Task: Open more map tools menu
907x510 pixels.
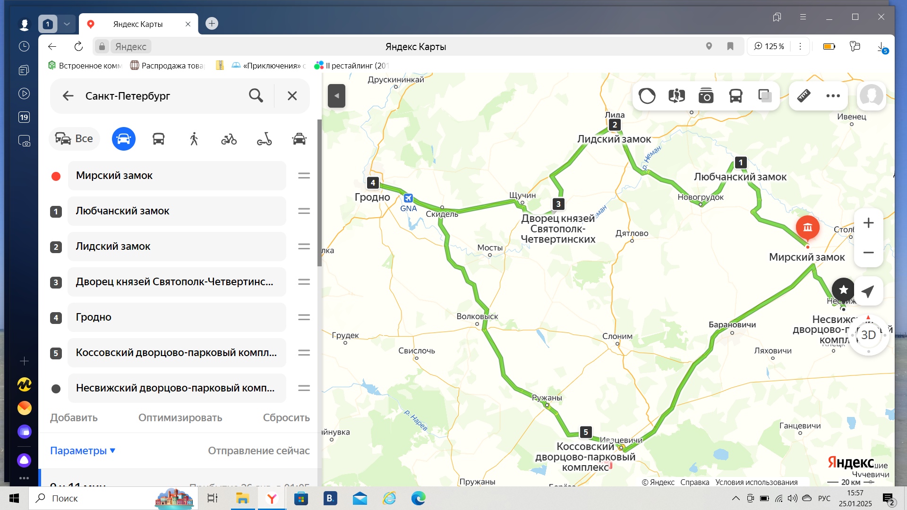Action: point(833,96)
